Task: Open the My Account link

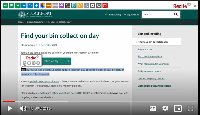Action: coord(133,14)
